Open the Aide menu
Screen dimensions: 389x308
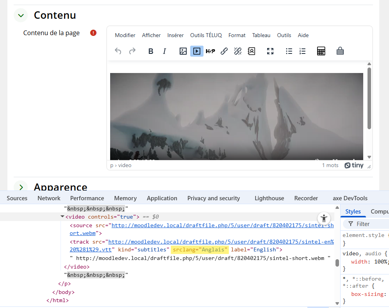pos(303,35)
